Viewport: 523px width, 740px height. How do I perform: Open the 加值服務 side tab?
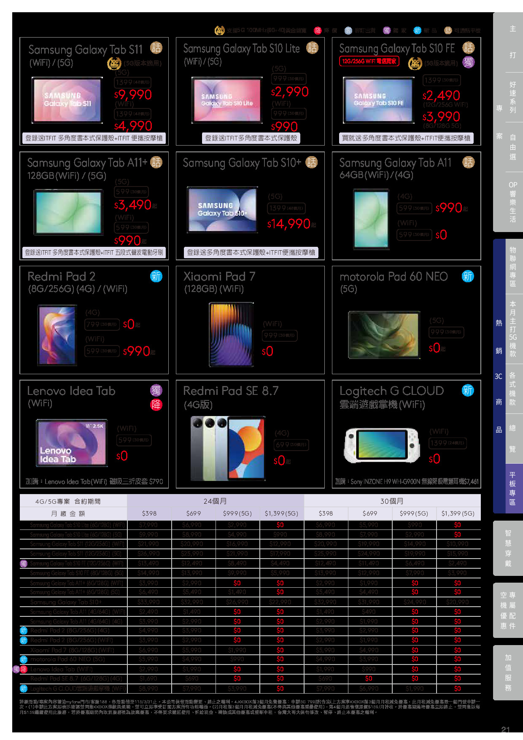click(x=508, y=672)
